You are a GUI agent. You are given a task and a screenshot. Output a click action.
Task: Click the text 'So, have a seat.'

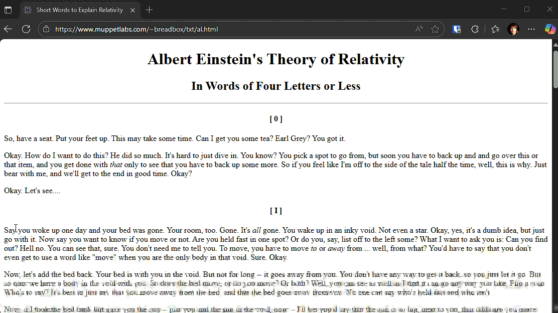(29, 138)
